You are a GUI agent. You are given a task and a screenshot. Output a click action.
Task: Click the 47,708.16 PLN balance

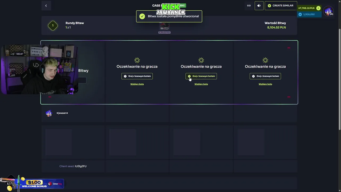coord(306,8)
